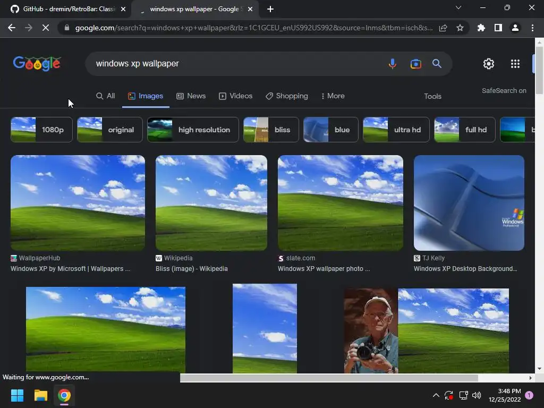Screen dimensions: 544x408
Task: Click the Chrome taskbar icon
Action: (64, 395)
